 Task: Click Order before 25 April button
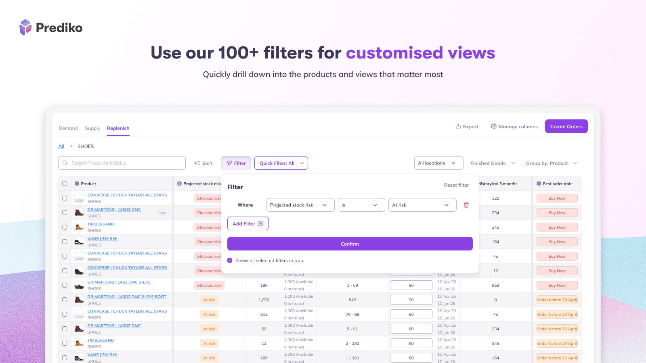(557, 358)
